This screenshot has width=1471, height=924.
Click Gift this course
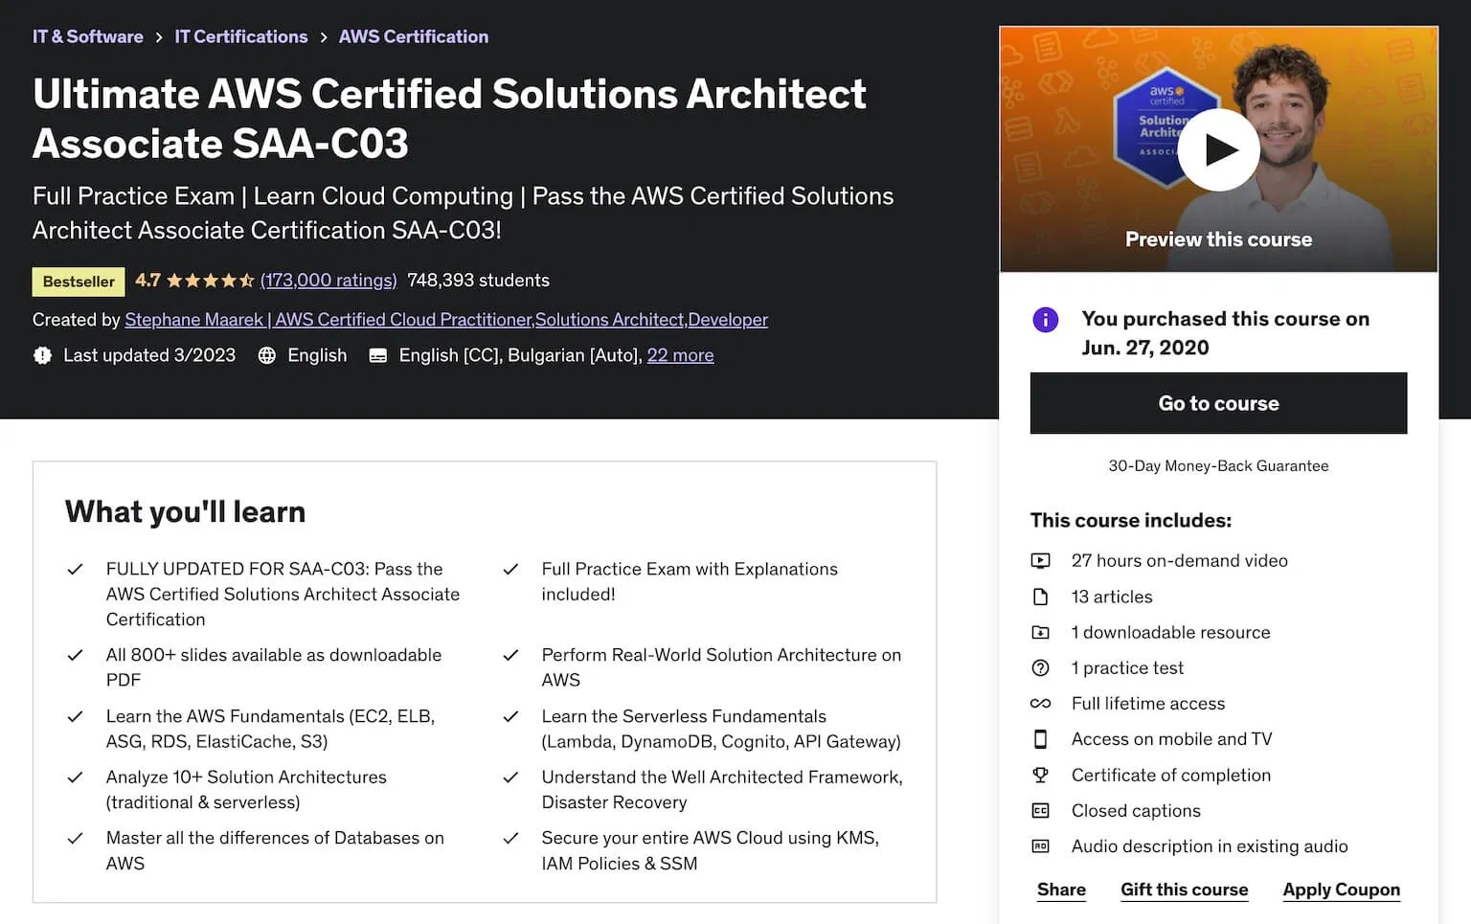[1184, 890]
